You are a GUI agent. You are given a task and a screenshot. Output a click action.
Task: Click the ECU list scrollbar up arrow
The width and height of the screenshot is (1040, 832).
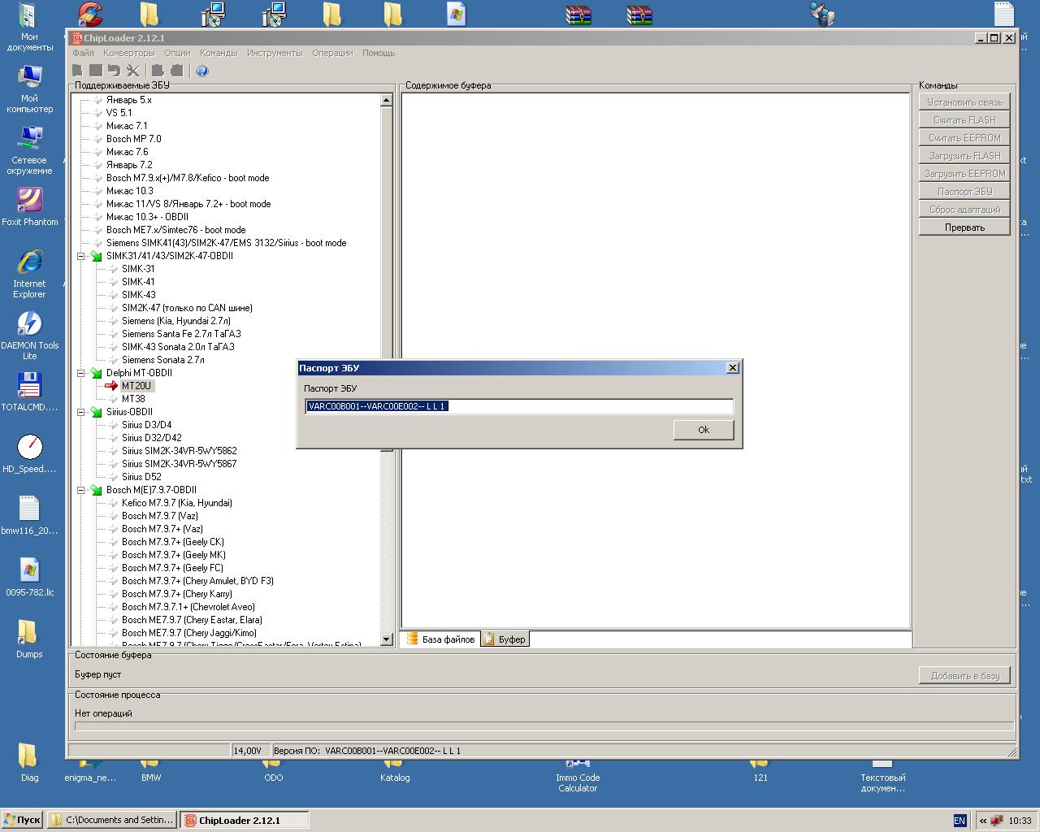[386, 100]
